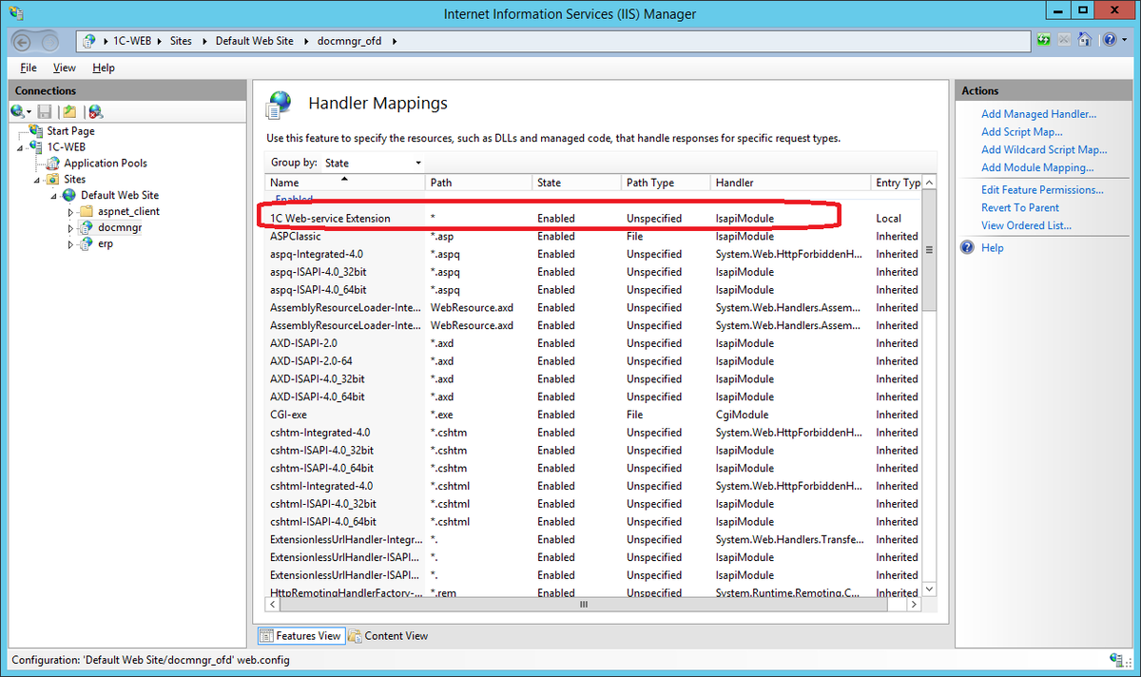Select the CGI-exe handler row
This screenshot has width=1141, height=677.
[x=593, y=415]
